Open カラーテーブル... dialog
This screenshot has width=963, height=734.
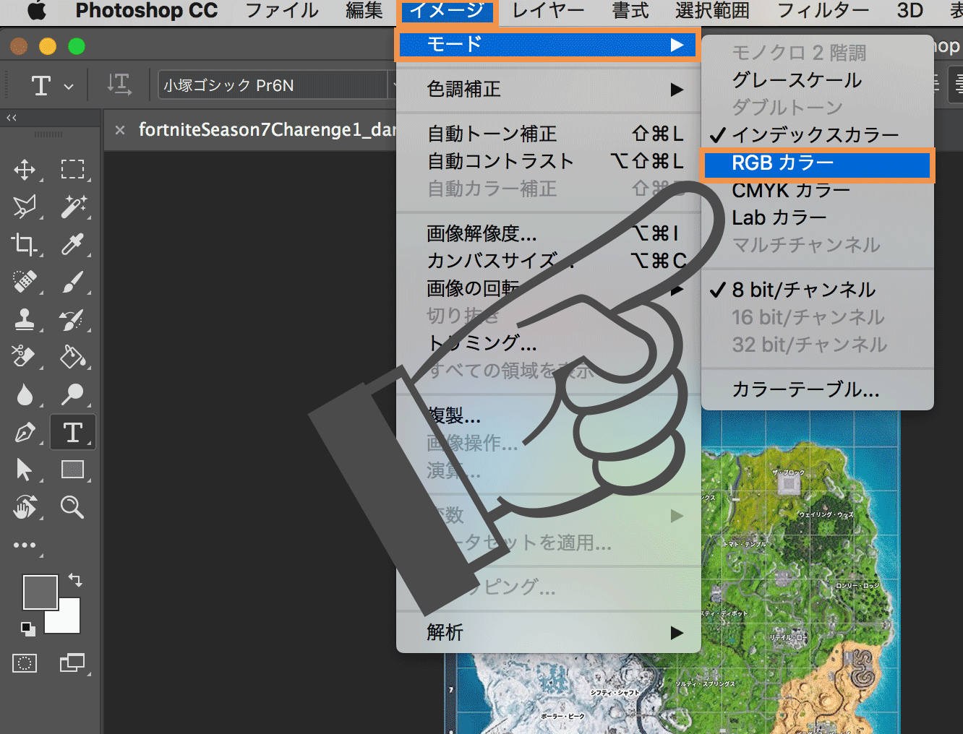[818, 390]
